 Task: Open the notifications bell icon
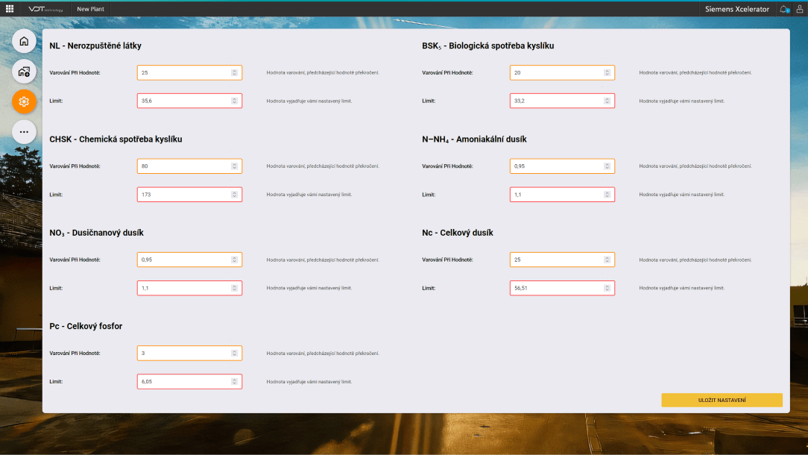783,9
